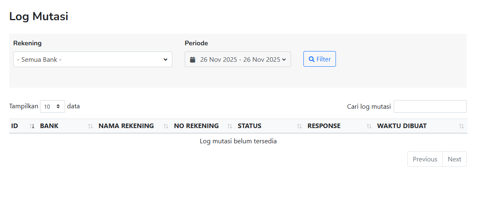Sort table by the ID header
Viewport: 493px width, 210px height.
pos(15,126)
